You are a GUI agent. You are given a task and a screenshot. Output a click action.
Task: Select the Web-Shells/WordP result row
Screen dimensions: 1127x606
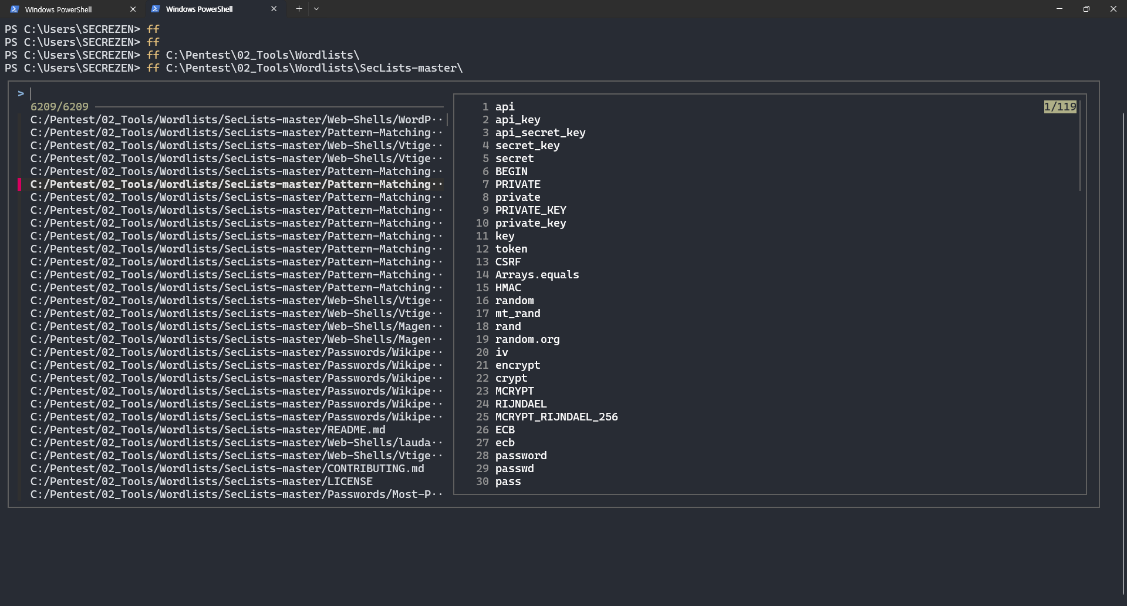(237, 120)
